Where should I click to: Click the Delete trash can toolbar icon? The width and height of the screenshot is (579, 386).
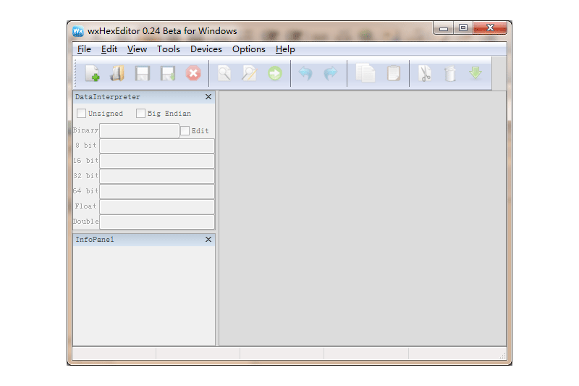[x=450, y=73]
